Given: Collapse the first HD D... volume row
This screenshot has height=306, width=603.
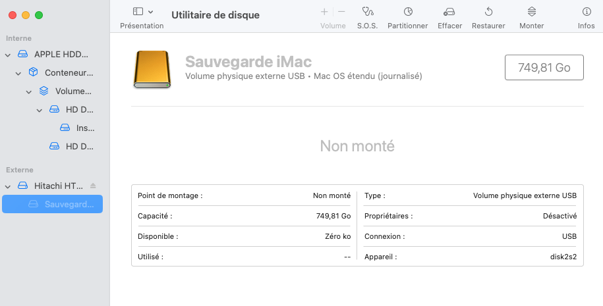Looking at the screenshot, I should pyautogui.click(x=40, y=110).
